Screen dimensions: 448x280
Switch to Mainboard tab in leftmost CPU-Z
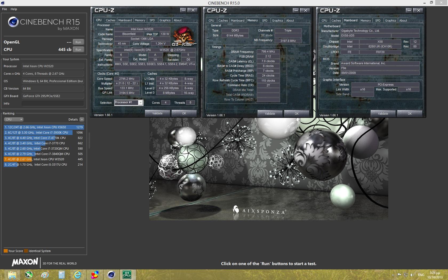click(x=125, y=20)
